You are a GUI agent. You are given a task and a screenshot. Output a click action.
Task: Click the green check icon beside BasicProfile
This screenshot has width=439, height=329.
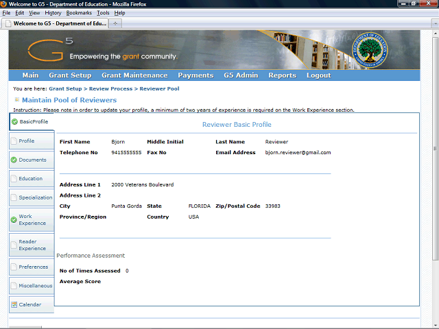click(x=15, y=122)
